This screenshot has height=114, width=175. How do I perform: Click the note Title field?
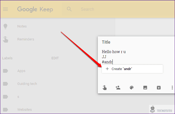pos(106,42)
